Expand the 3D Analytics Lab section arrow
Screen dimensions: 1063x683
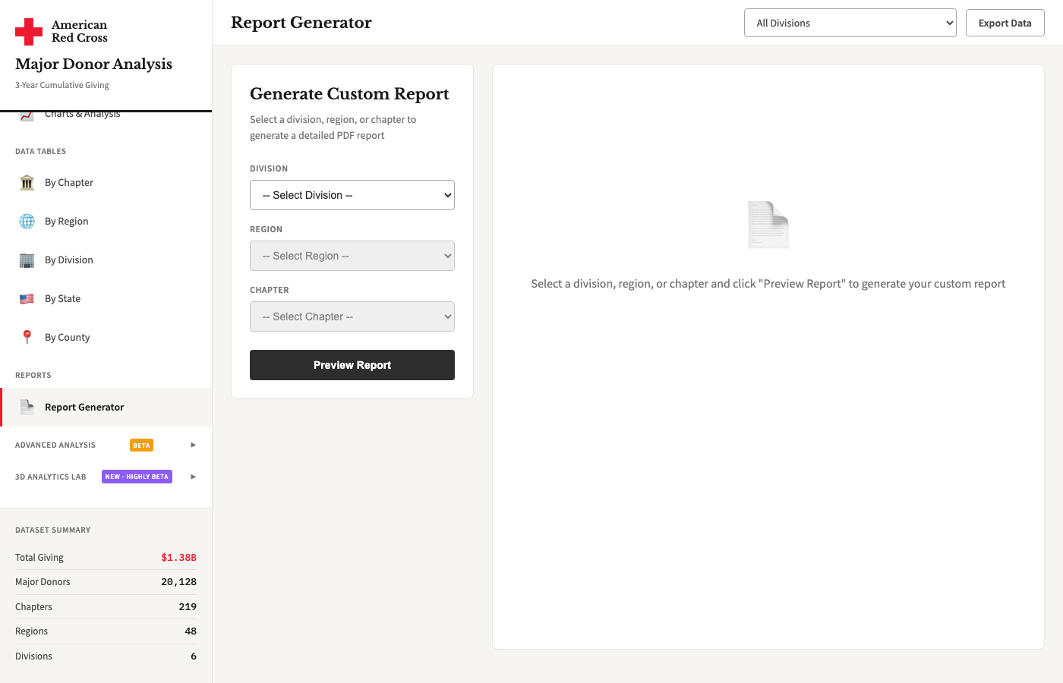(193, 477)
